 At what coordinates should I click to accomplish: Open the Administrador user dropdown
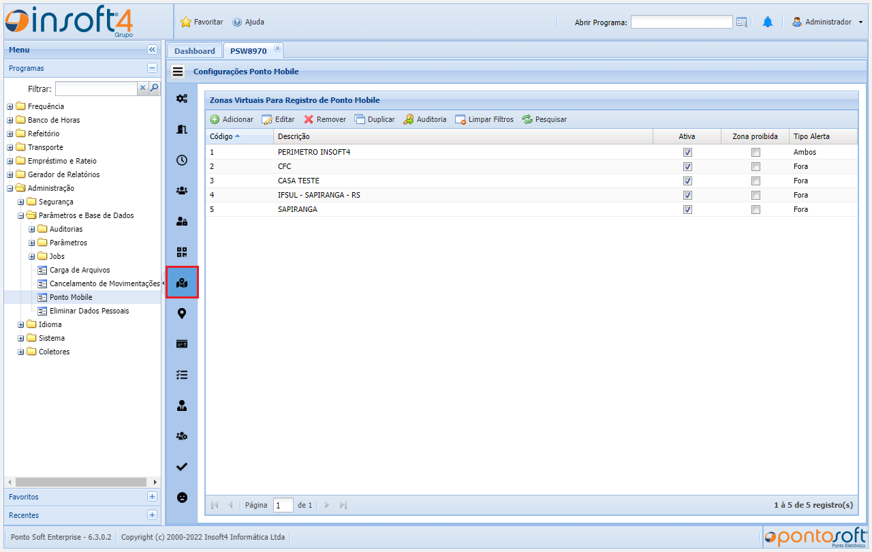coord(827,22)
